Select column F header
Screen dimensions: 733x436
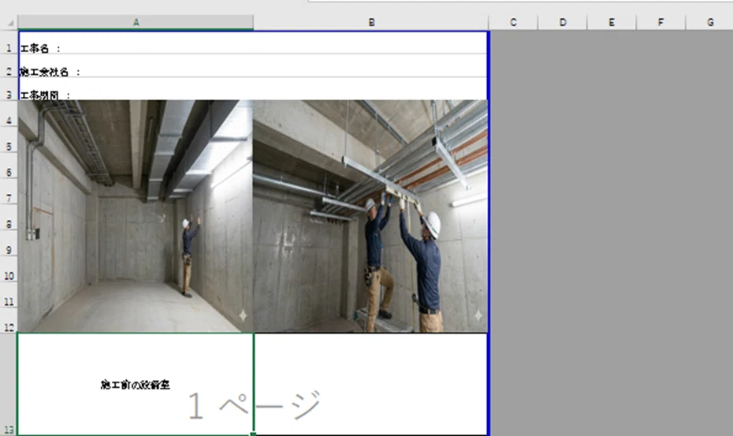click(660, 22)
